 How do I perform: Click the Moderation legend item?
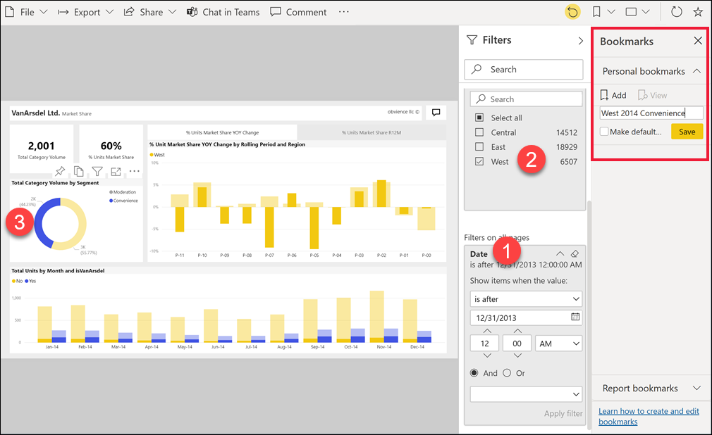(122, 192)
